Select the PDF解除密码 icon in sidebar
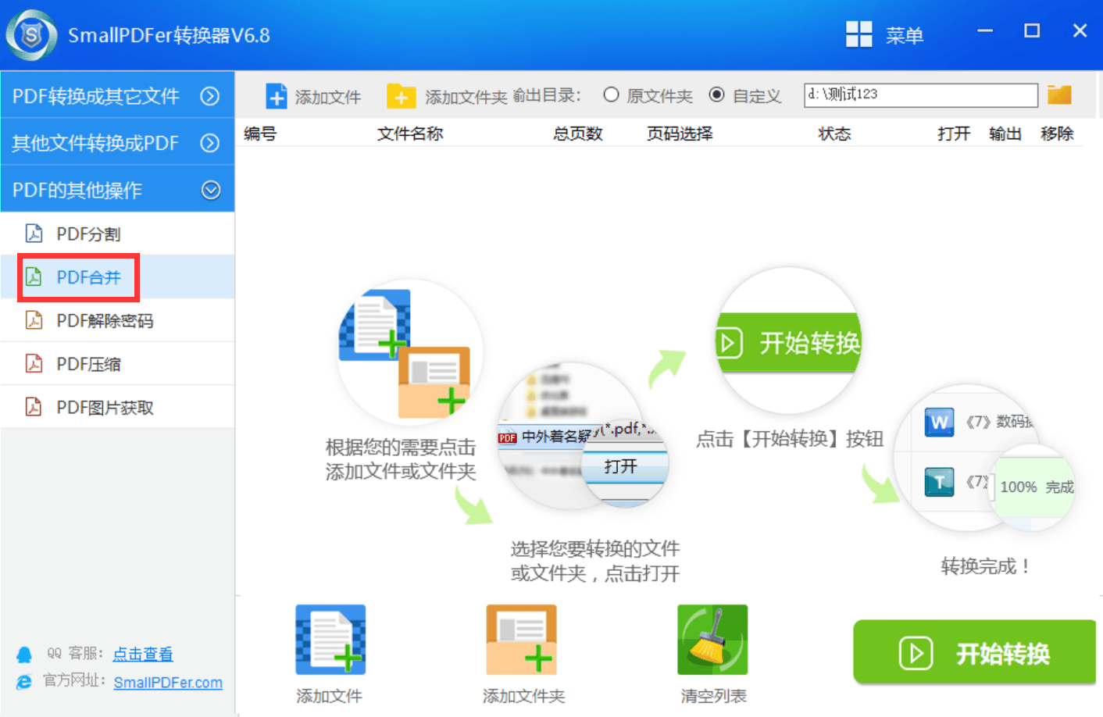 pyautogui.click(x=34, y=319)
